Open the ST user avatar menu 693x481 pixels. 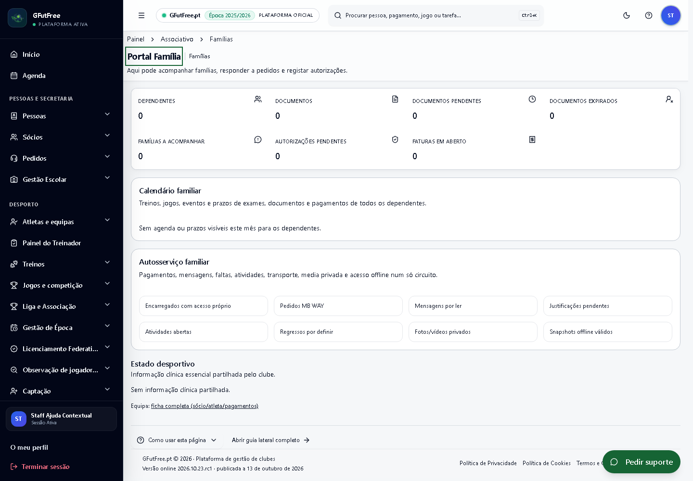[671, 15]
